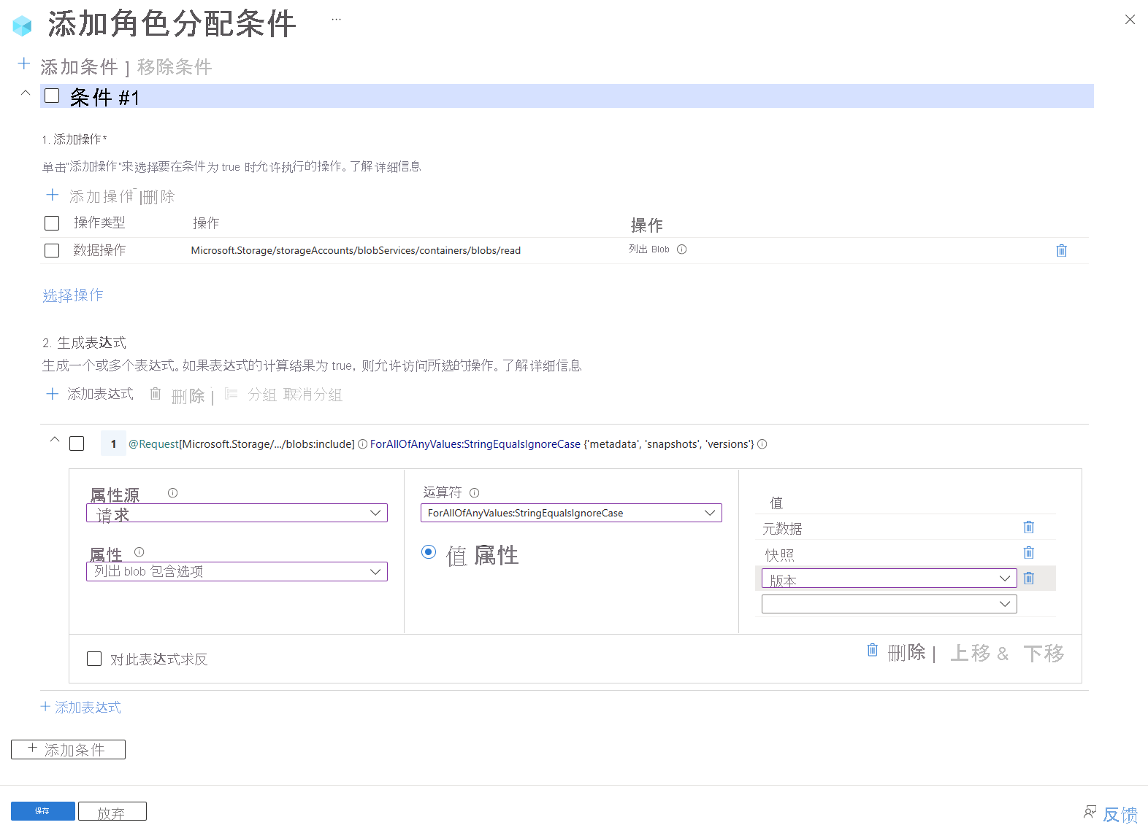
Task: Click the blue 保存 button
Action: [x=43, y=811]
